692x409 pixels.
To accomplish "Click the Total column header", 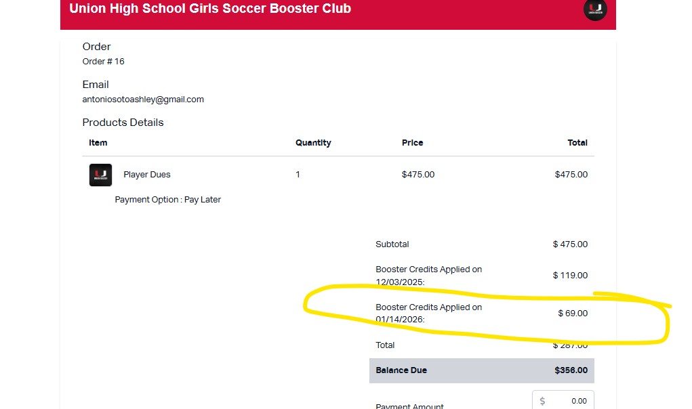I will (x=577, y=143).
